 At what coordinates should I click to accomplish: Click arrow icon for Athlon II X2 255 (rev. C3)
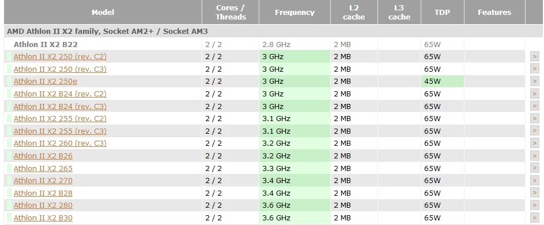click(535, 131)
